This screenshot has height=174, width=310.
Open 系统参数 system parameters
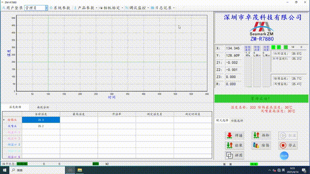(x=60, y=8)
